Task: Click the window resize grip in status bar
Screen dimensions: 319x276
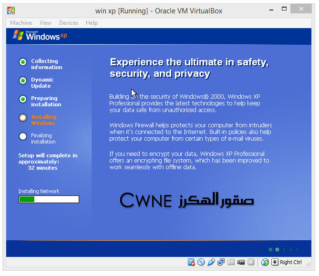Action: [308, 264]
